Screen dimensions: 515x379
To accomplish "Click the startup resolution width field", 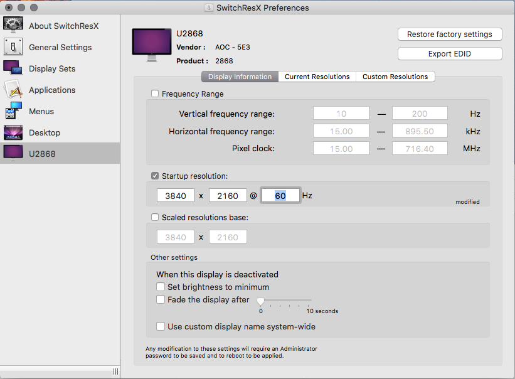I will [176, 196].
